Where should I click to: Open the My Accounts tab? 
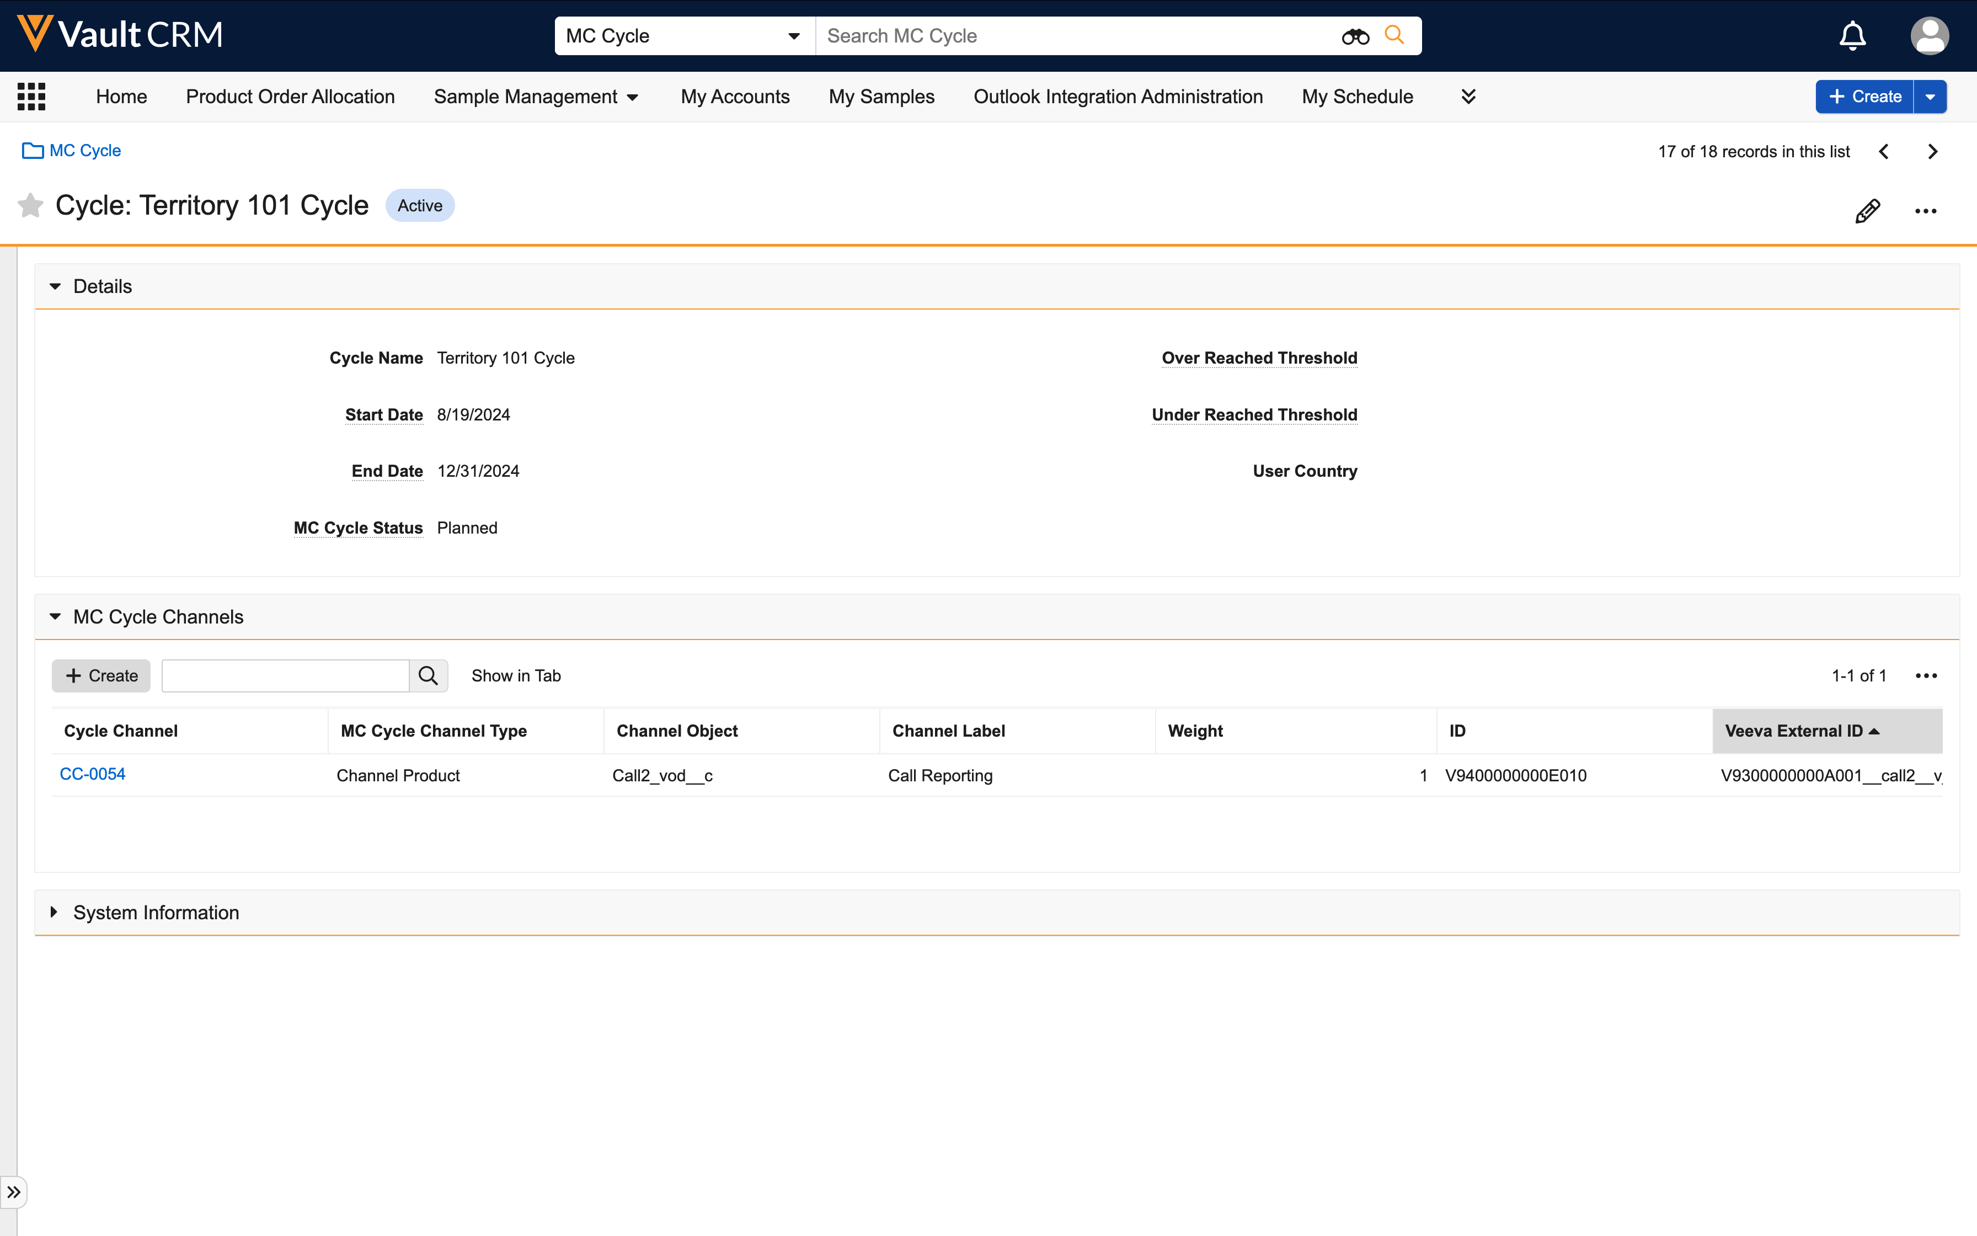734,97
